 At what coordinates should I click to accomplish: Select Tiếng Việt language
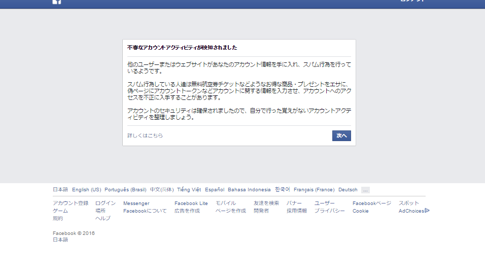point(189,190)
